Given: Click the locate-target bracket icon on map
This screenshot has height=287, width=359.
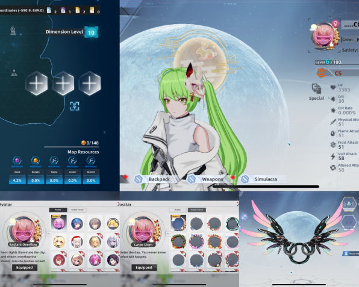Looking at the screenshot, I should pos(75,106).
